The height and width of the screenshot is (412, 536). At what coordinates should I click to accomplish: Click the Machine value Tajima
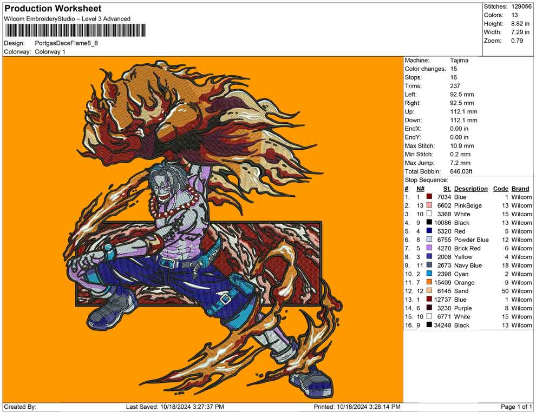click(x=459, y=60)
